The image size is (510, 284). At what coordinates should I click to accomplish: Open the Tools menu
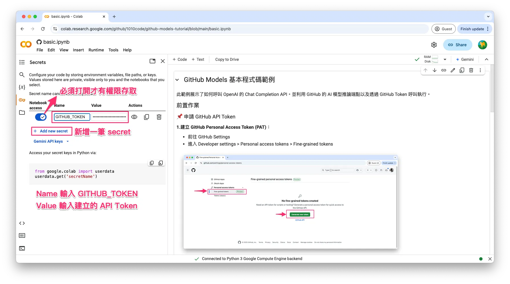tap(113, 50)
